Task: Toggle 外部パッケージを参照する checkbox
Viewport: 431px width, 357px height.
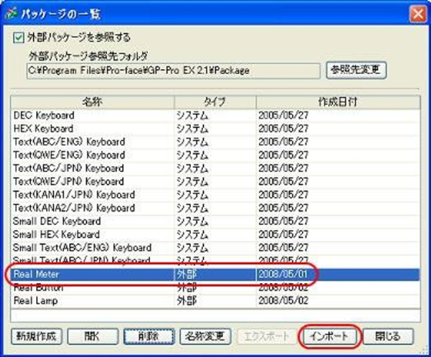Action: point(18,37)
